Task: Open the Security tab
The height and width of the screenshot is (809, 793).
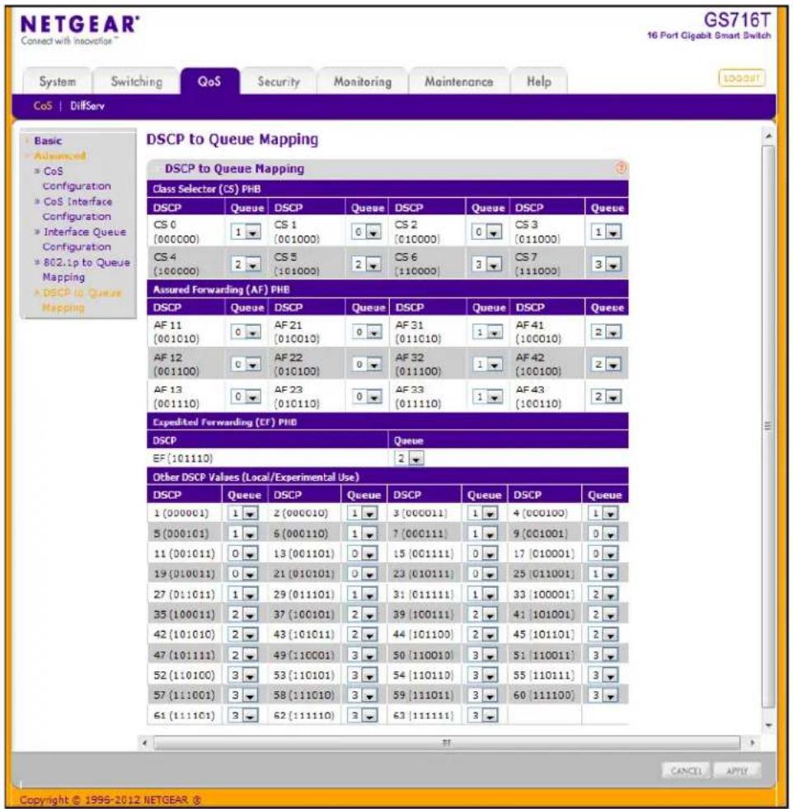Action: click(x=279, y=82)
